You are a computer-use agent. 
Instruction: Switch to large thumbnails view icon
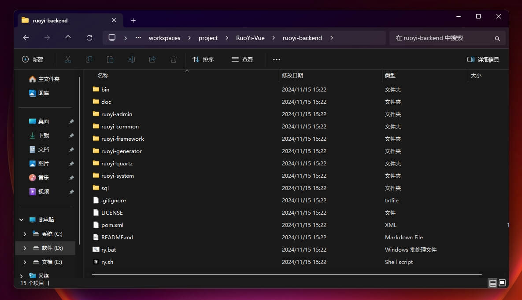tap(502, 283)
